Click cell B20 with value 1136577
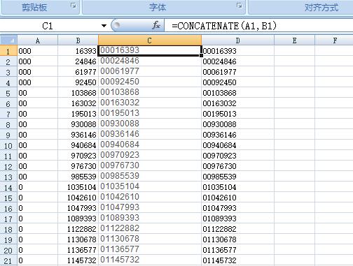Screen dimensions: 353x266 (78, 250)
